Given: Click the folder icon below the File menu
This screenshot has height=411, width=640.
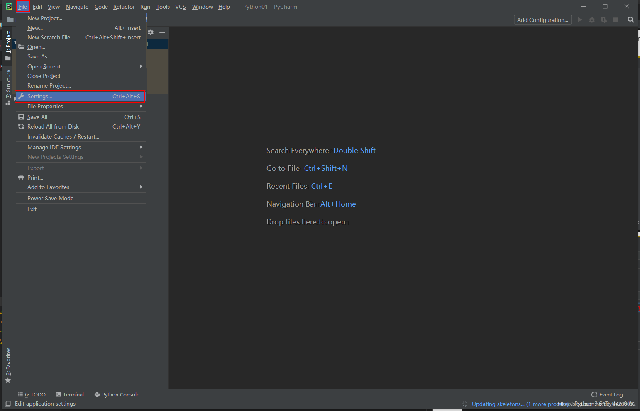Looking at the screenshot, I should point(10,19).
